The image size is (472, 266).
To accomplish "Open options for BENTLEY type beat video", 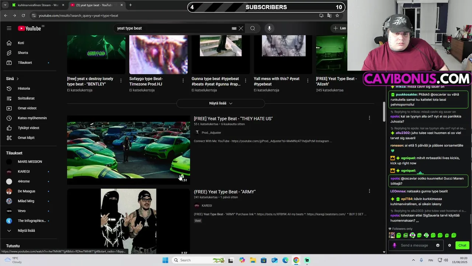I will 121,81.
